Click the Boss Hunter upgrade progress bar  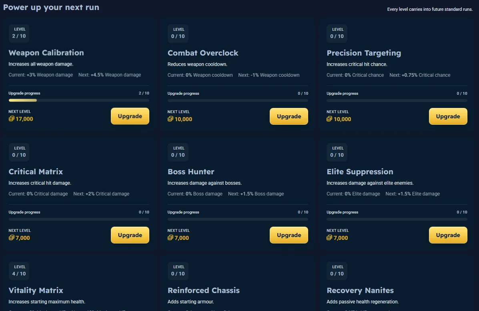click(x=238, y=219)
